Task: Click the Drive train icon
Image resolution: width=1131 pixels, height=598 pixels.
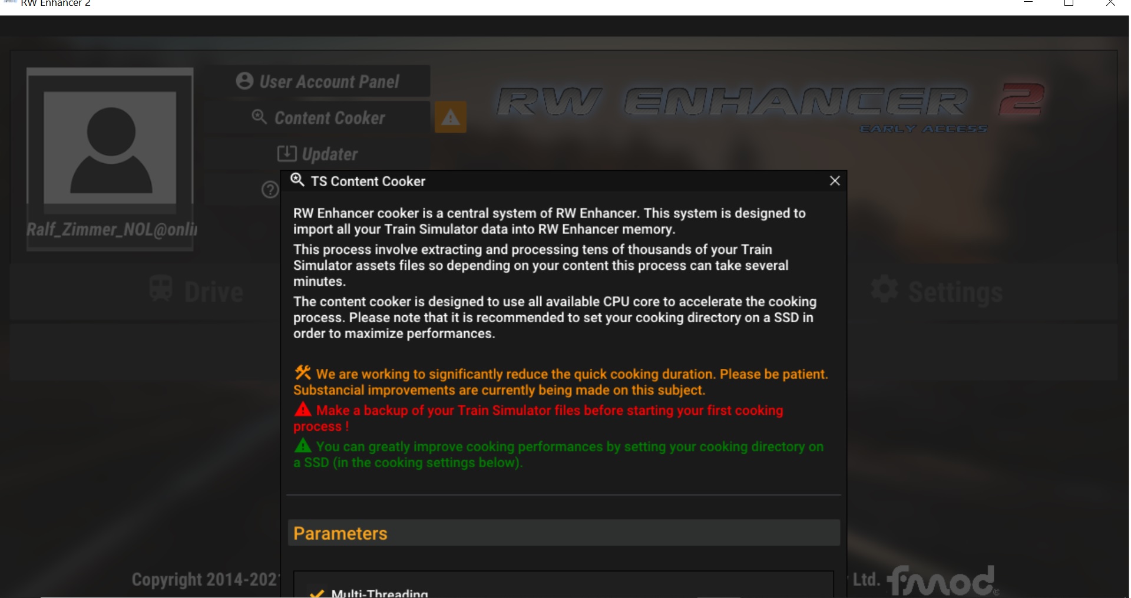Action: click(161, 289)
